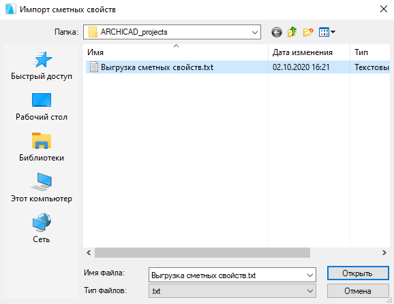Click the Открыть button

358,273
